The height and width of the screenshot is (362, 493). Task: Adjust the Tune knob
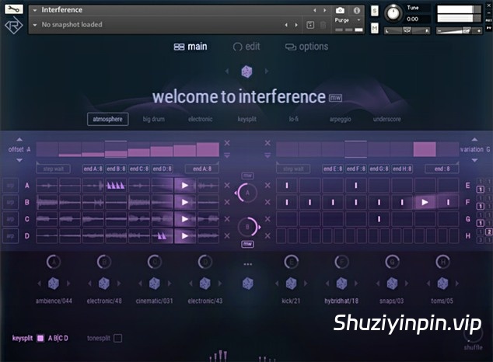tap(393, 13)
